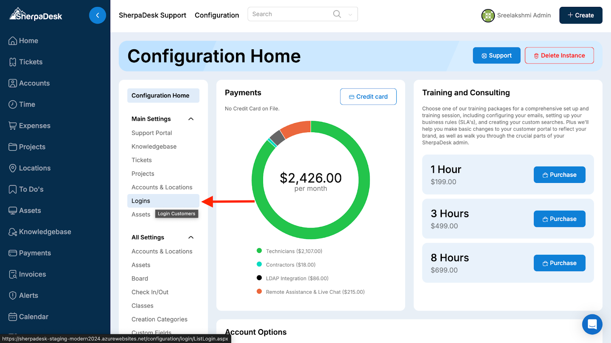Open the live chat bubble icon
This screenshot has height=343, width=611.
[x=592, y=324]
